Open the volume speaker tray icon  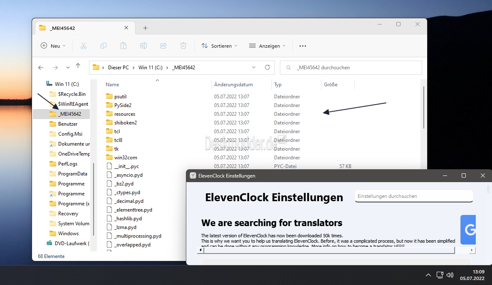[450, 275]
